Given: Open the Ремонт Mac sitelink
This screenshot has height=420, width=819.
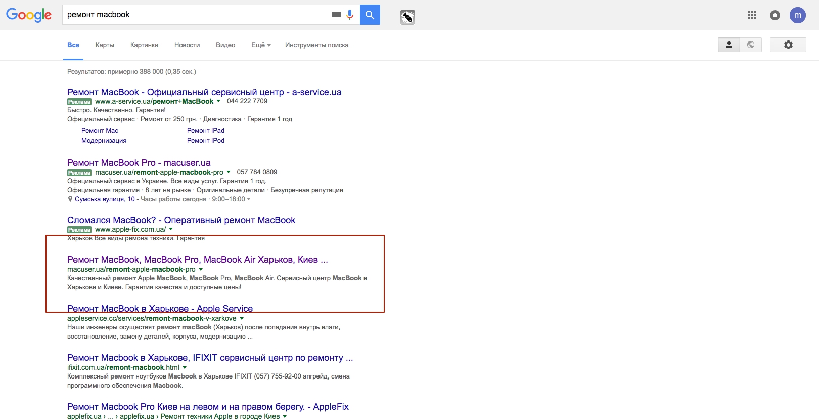Looking at the screenshot, I should click(x=100, y=131).
